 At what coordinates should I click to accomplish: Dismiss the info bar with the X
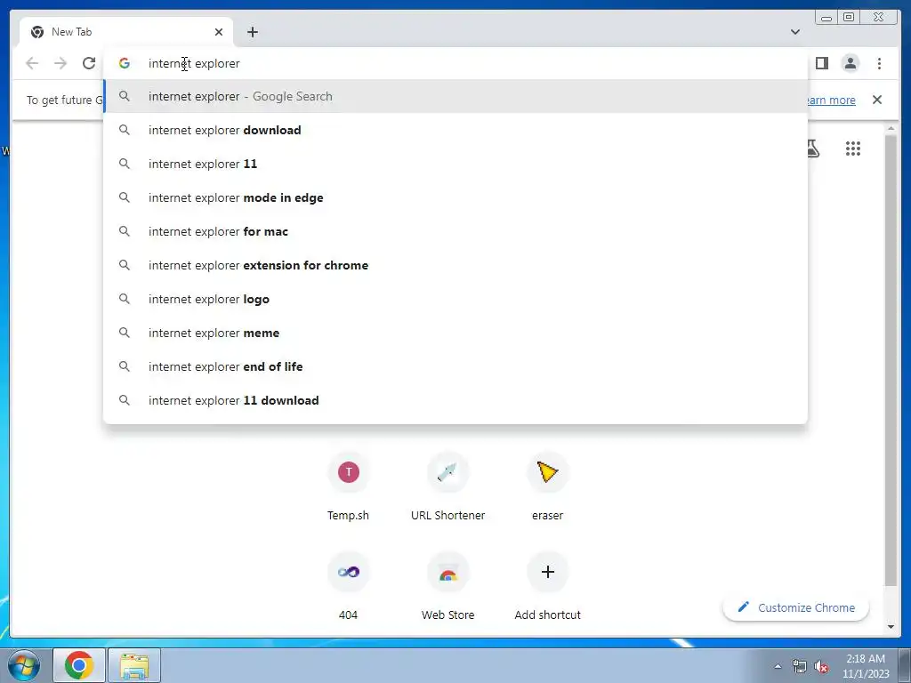[x=876, y=100]
